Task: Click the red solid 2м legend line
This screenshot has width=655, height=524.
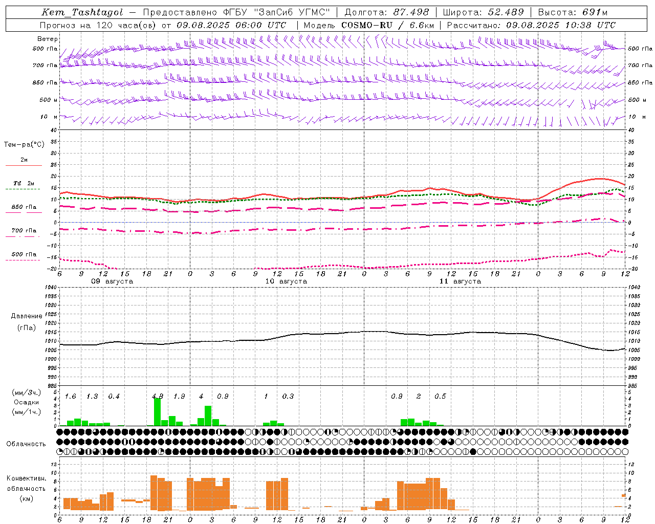Action: (x=24, y=165)
